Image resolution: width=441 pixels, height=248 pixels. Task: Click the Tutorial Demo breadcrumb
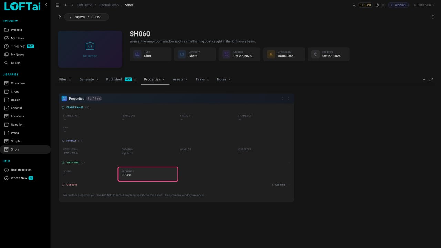[109, 5]
